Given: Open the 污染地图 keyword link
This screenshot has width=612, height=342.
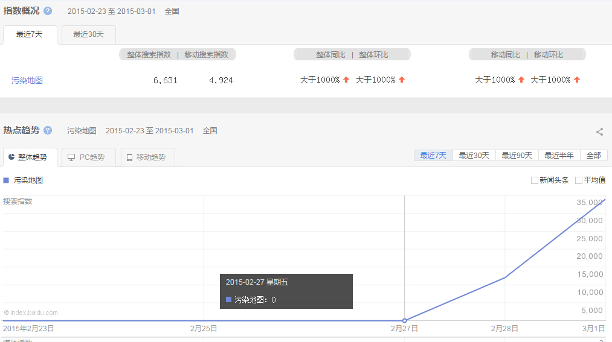Looking at the screenshot, I should point(27,80).
